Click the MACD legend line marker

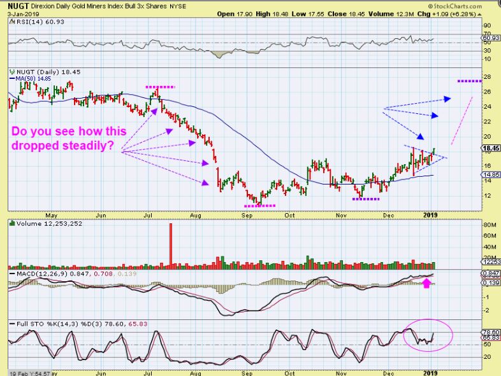point(12,274)
